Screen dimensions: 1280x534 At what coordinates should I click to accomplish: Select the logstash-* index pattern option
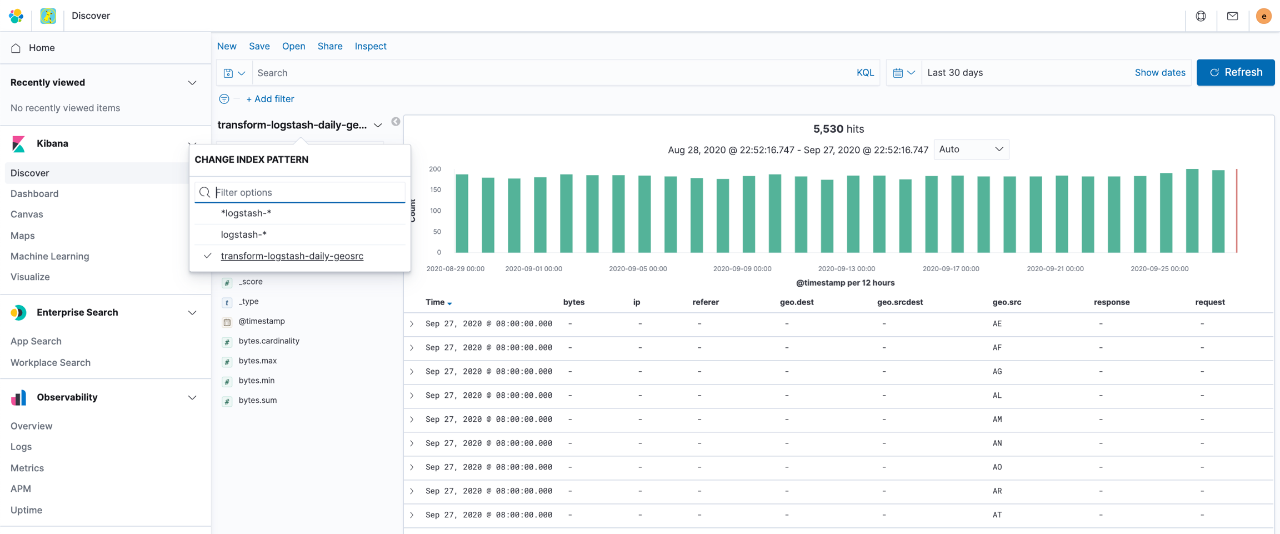(x=244, y=234)
